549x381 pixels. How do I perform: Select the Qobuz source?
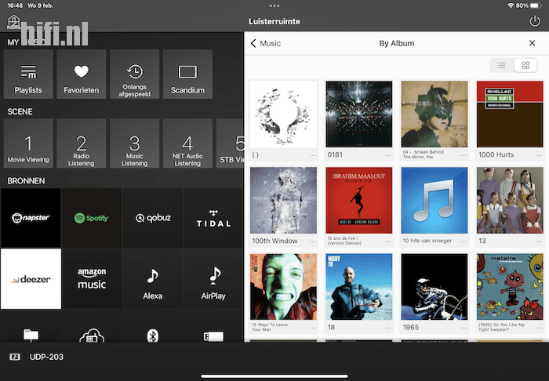pyautogui.click(x=153, y=218)
